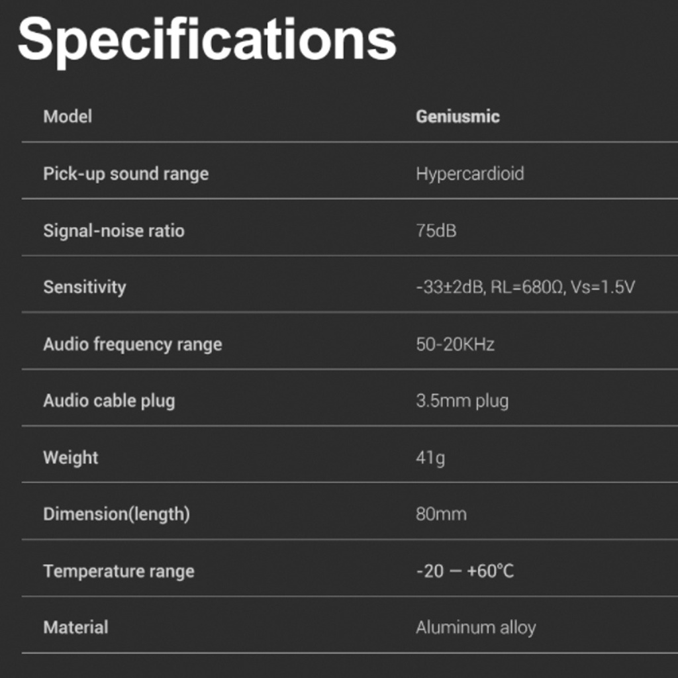Select the Signal-noise ratio label
Screen dimensions: 678x678
(114, 230)
